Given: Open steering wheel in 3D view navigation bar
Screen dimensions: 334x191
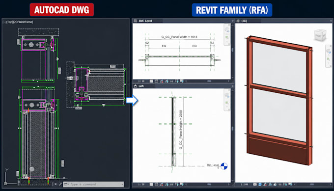Looking at the screenshot, I should pyautogui.click(x=329, y=51).
